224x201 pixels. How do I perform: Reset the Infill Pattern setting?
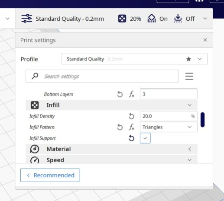tap(120, 127)
